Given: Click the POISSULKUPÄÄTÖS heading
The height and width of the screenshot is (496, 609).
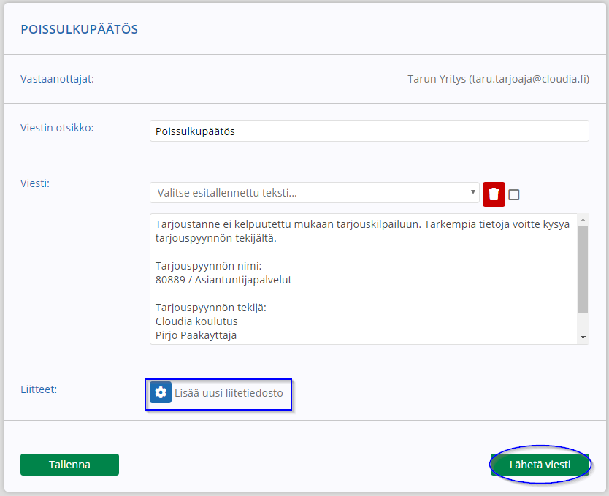Looking at the screenshot, I should [x=80, y=29].
